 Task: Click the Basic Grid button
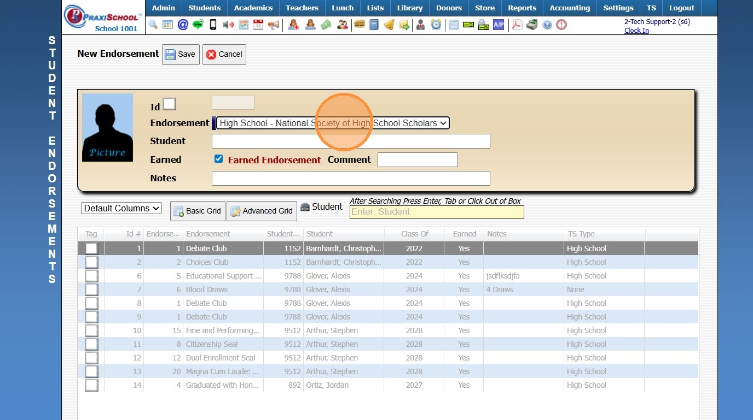[x=198, y=211]
